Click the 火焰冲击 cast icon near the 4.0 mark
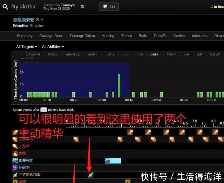This screenshot has height=183, width=224. point(137,139)
